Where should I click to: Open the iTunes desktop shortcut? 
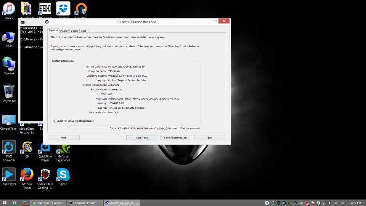click(x=9, y=11)
